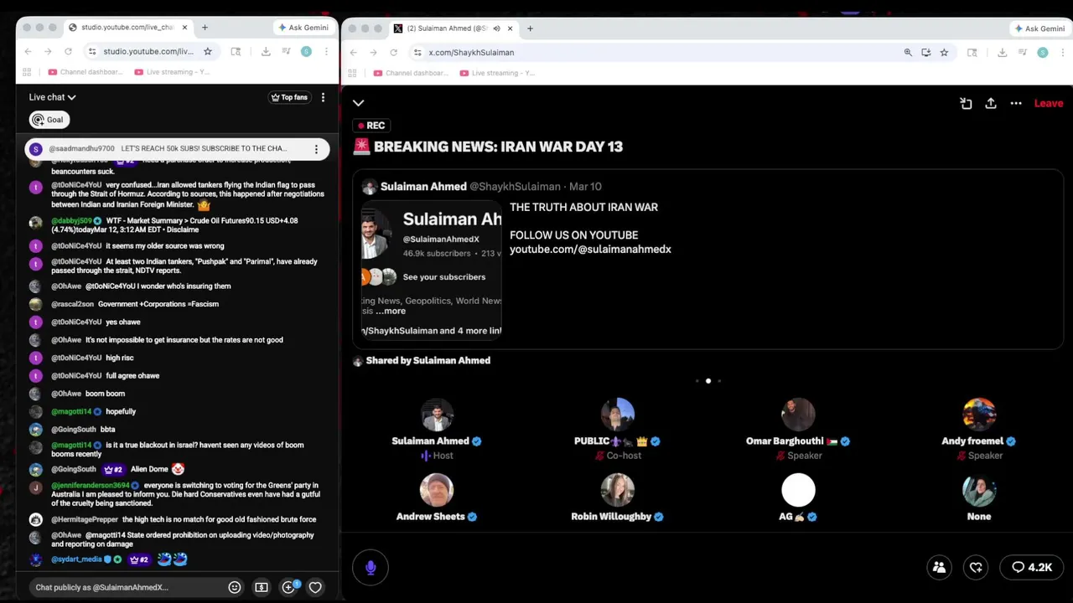The height and width of the screenshot is (603, 1073).
Task: Open Chrome menu in the YouTube Studio window
Action: click(326, 51)
